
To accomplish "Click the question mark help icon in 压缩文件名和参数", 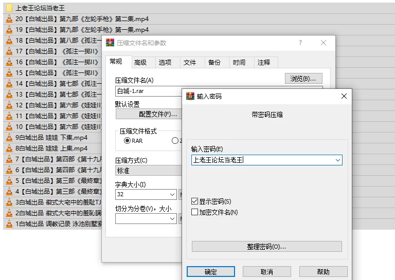I will tap(300, 43).
